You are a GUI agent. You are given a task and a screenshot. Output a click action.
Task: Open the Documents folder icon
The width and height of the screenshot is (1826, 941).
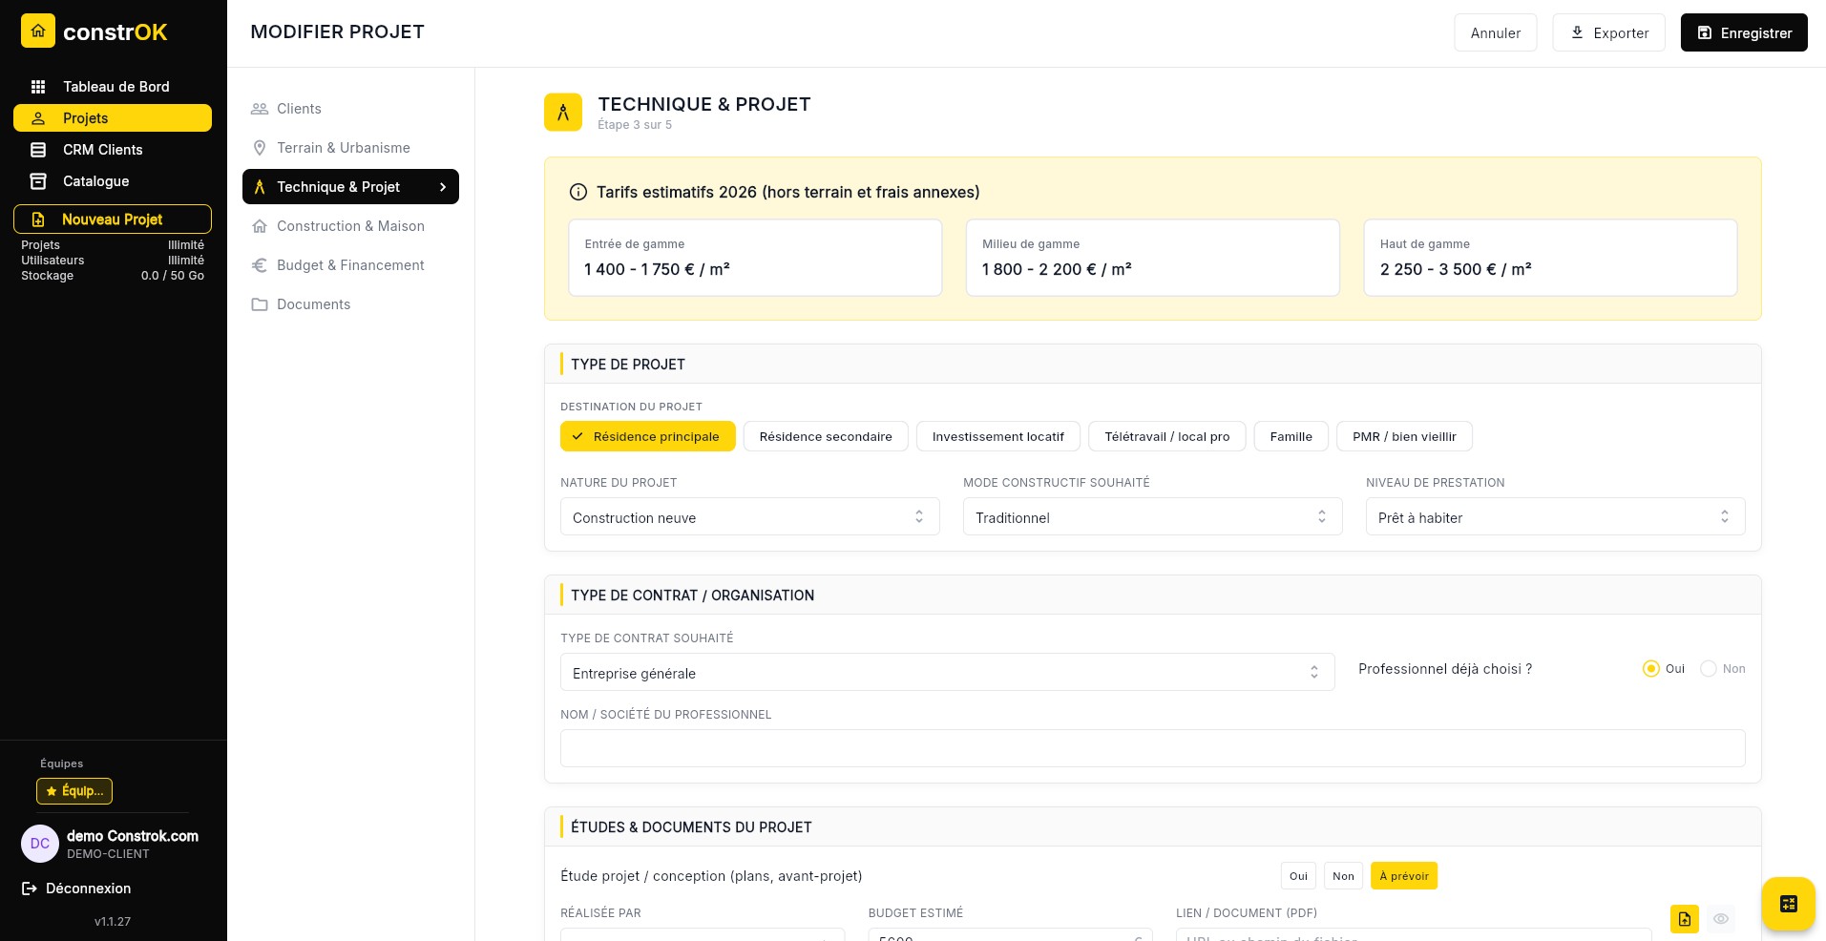click(259, 303)
